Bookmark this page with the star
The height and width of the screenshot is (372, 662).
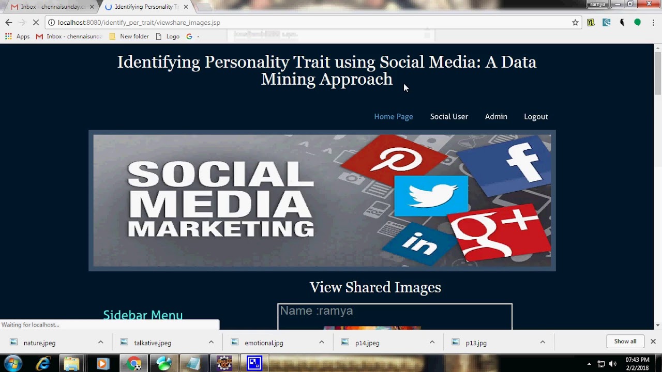click(x=575, y=22)
